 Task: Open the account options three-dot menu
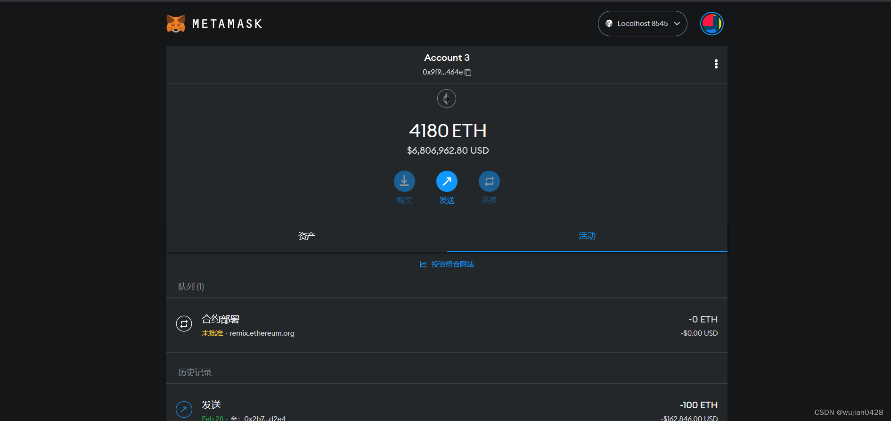coord(716,64)
